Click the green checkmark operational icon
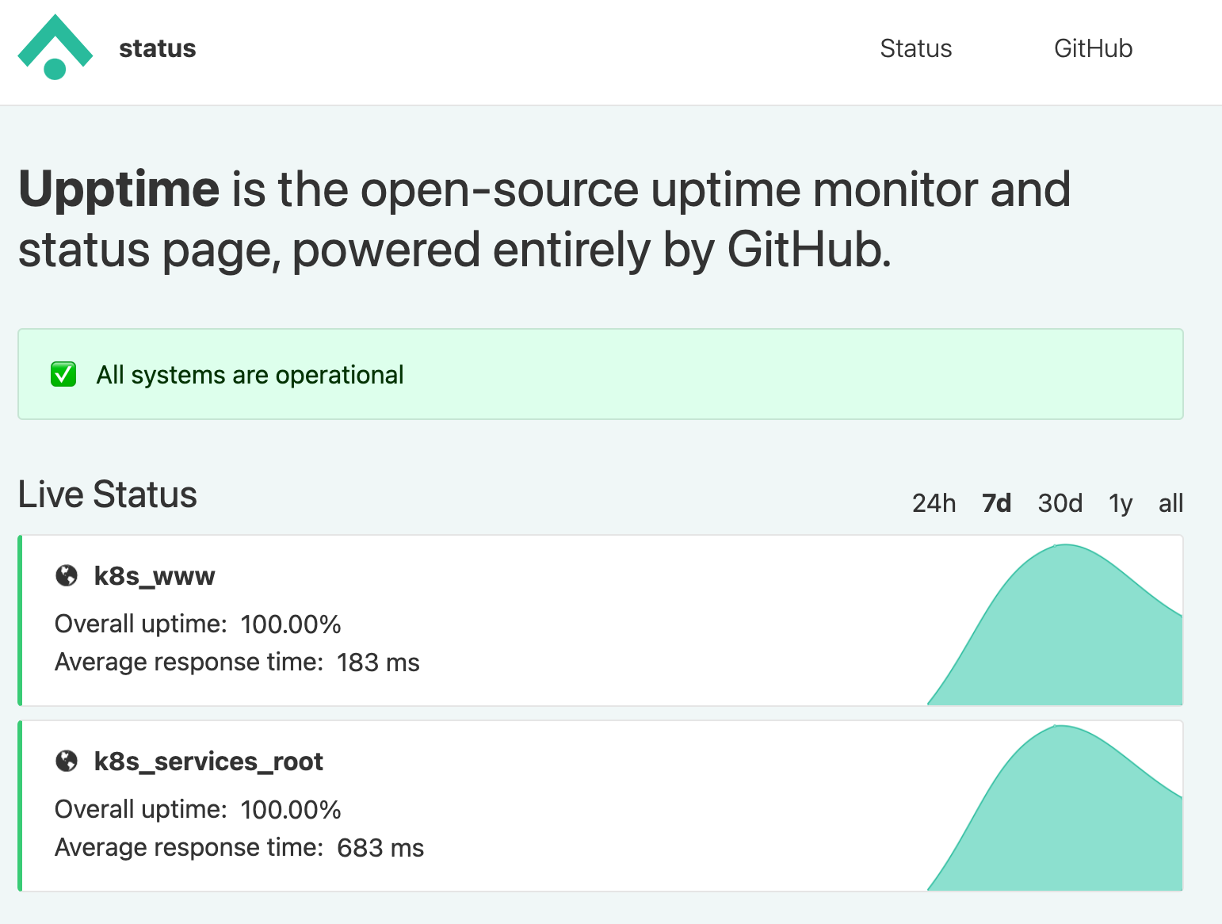Viewport: 1222px width, 924px height. point(63,374)
